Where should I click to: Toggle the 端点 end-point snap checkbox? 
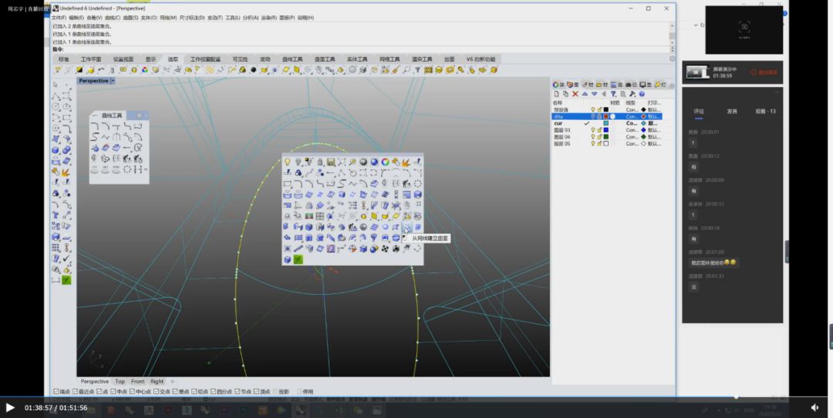54,391
